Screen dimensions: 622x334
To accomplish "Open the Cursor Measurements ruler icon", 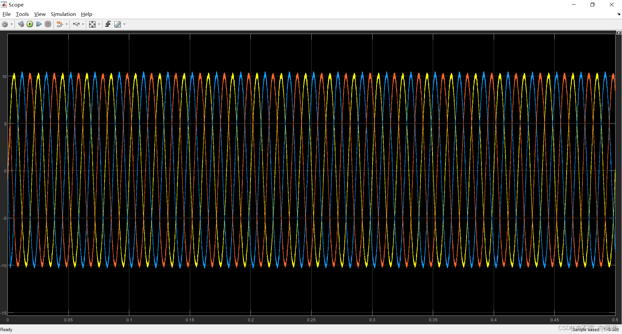I will click(x=118, y=24).
